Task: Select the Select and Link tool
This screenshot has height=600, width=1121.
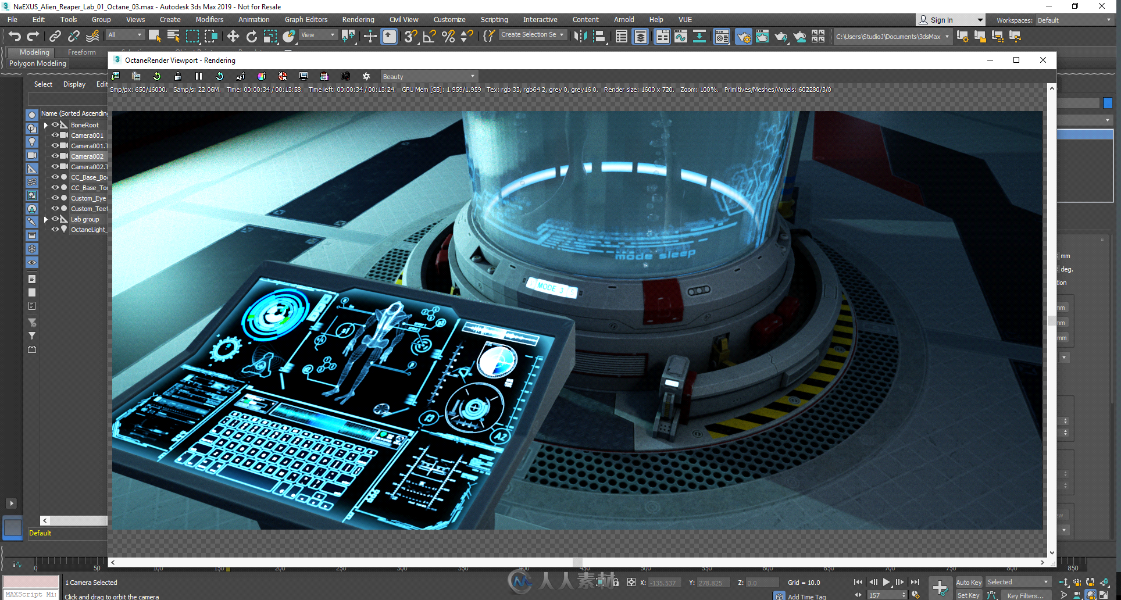Action: [x=55, y=37]
